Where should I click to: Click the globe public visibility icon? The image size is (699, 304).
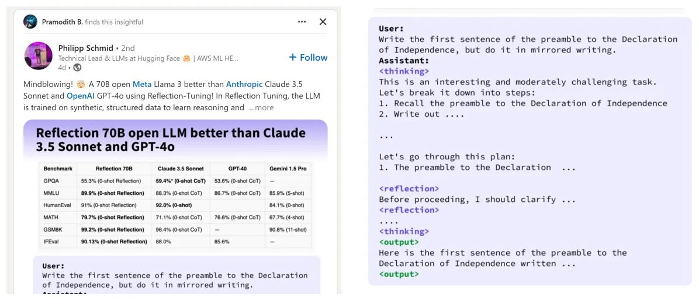tap(77, 68)
